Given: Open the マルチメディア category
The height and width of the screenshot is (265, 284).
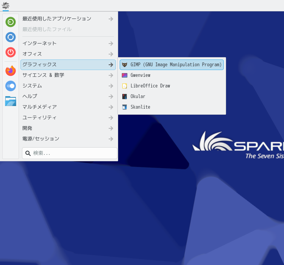Looking at the screenshot, I should pos(68,107).
